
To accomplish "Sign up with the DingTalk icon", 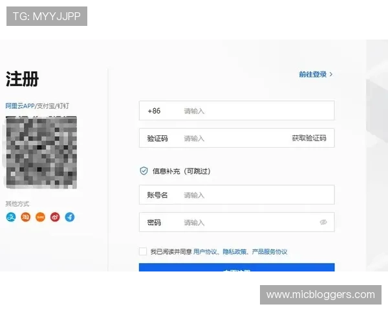I will tap(70, 217).
